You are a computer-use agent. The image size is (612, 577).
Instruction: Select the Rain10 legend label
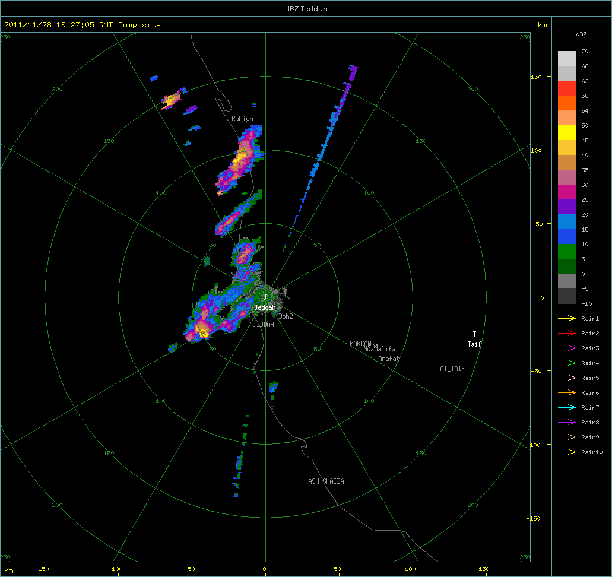(x=592, y=452)
